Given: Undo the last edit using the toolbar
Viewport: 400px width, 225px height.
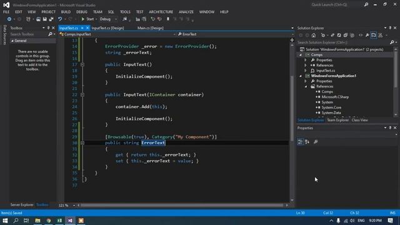Looking at the screenshot, I should (60, 19).
